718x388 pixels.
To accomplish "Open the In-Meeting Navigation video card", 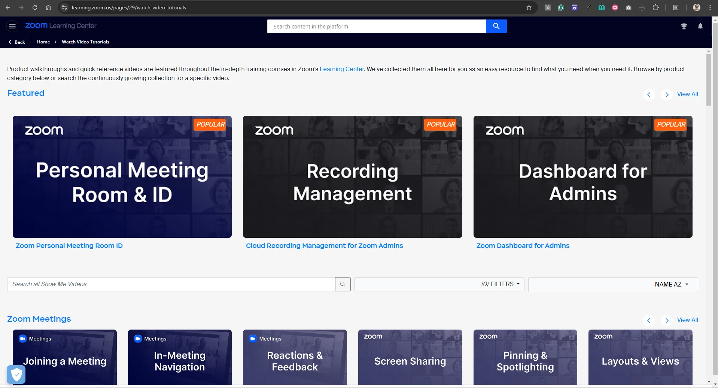I will (180, 357).
